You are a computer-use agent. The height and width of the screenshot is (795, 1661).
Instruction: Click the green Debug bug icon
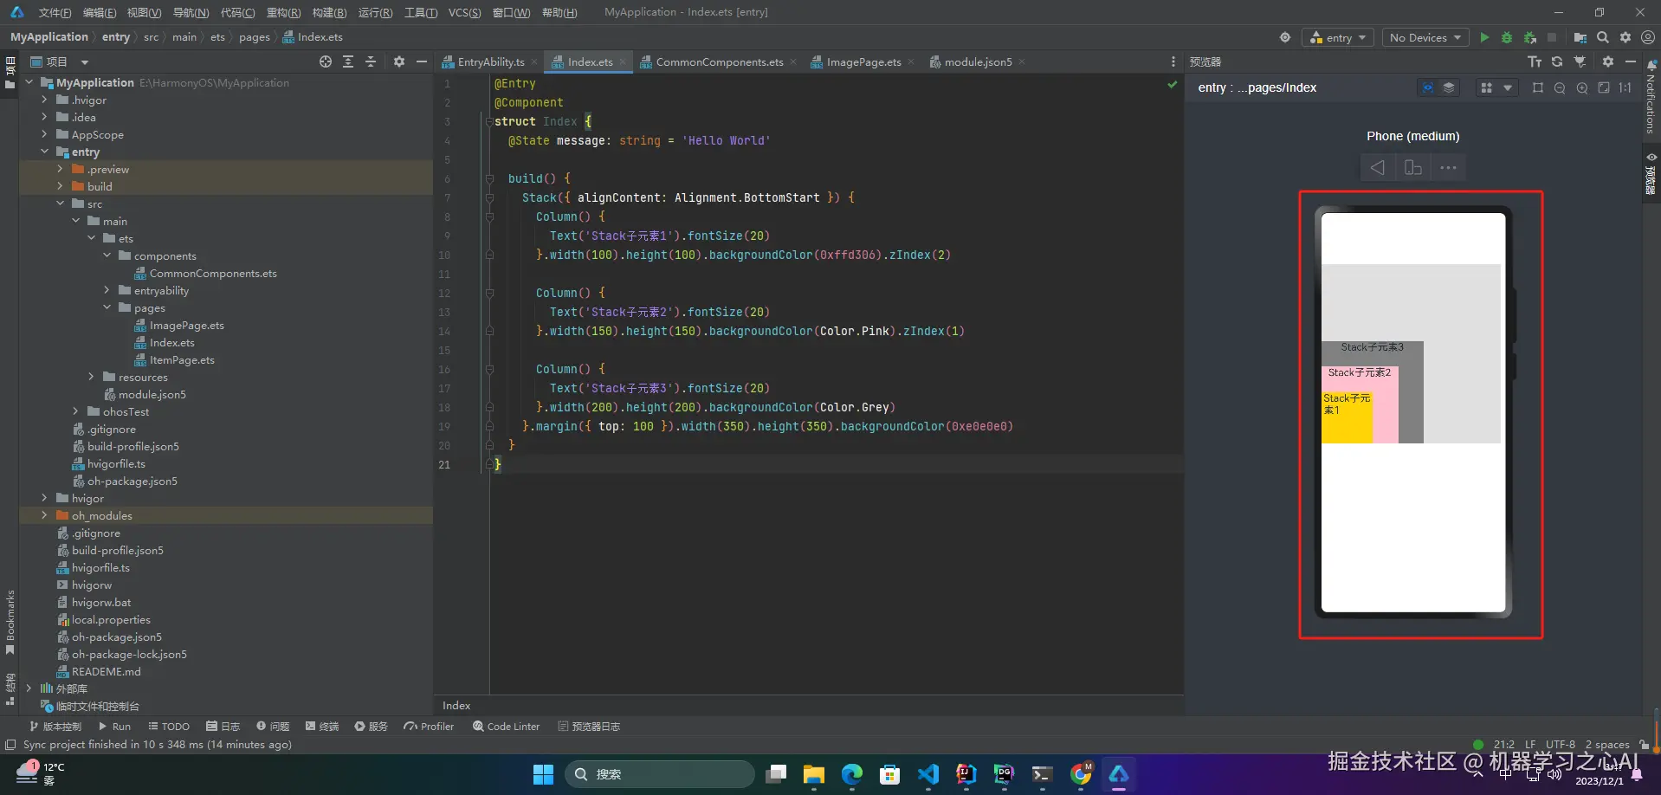click(x=1507, y=37)
